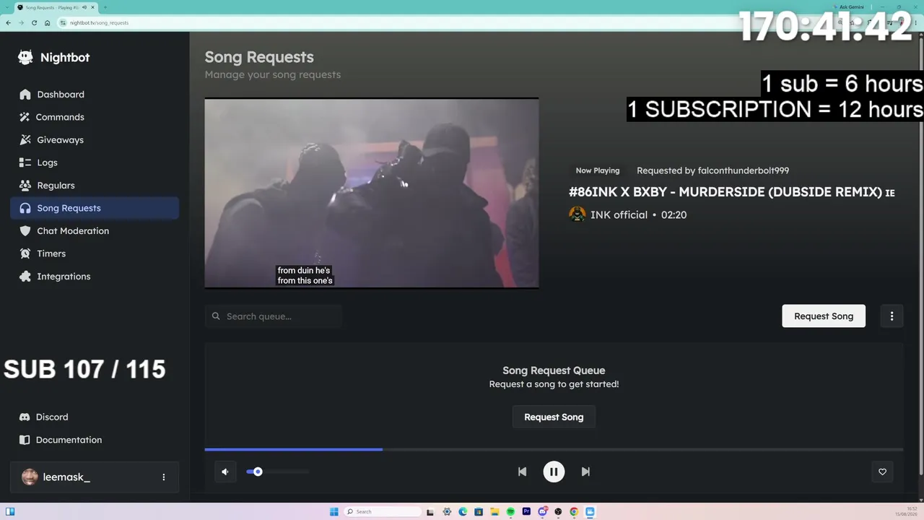
Task: Switch to Google Chrome on the taskbar
Action: coord(574,511)
